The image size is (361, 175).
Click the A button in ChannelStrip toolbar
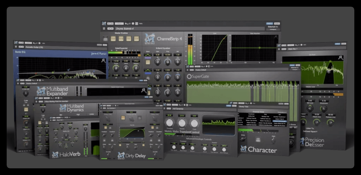[x=109, y=24]
